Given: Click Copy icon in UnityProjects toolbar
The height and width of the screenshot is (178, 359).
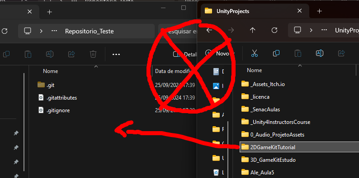Looking at the screenshot, I should [276, 53].
